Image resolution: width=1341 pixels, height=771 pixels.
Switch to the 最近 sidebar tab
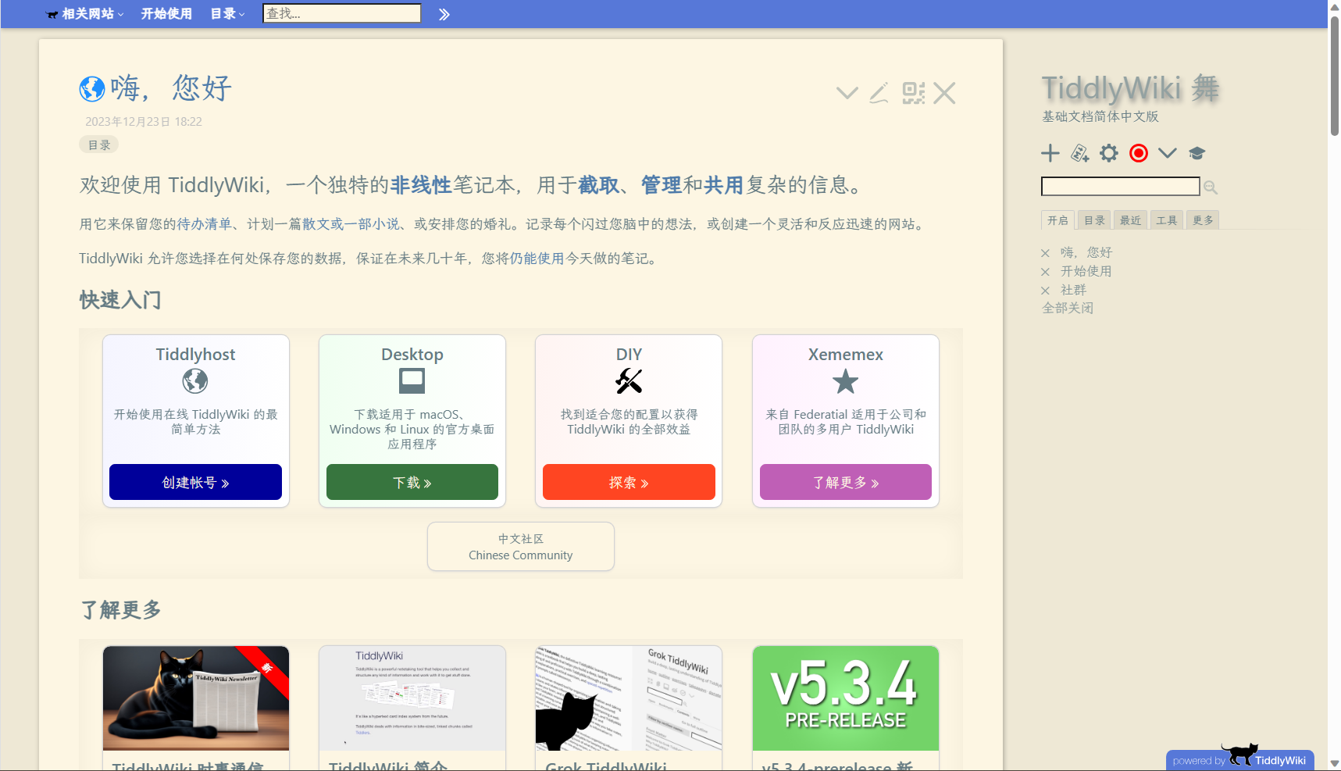click(1130, 220)
